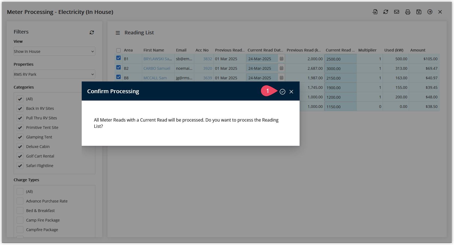Reset filters with the refresh icon
This screenshot has width=454, height=245.
pyautogui.click(x=92, y=32)
